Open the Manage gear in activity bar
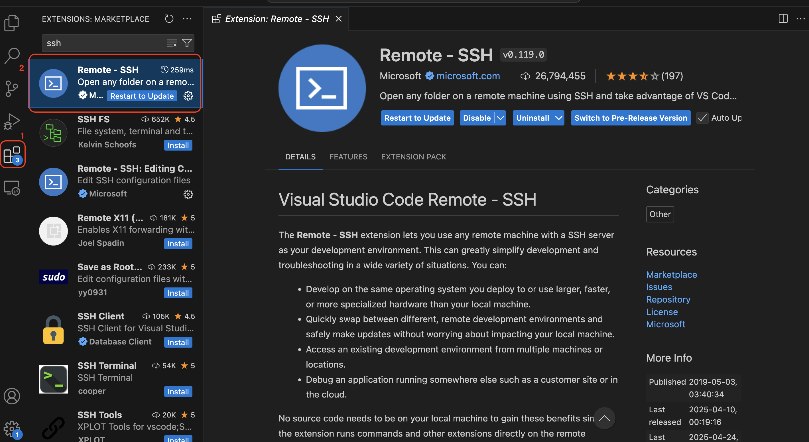Viewport: 809px width, 442px height. [x=12, y=429]
